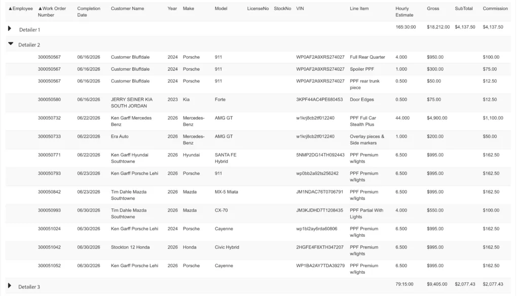Expand the Detailer 3 group row
The image size is (519, 296).
tap(10, 286)
